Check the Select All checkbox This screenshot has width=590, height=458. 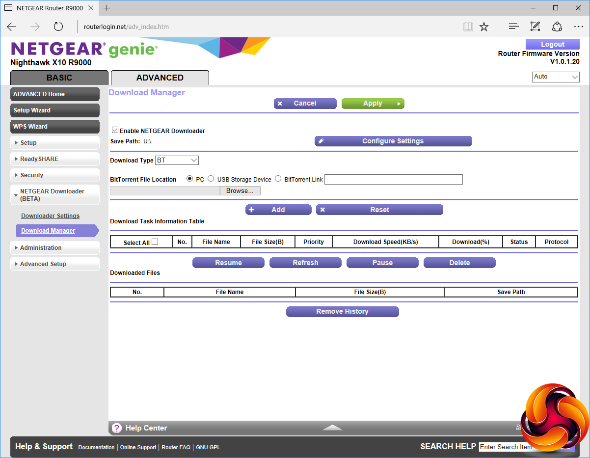point(155,242)
